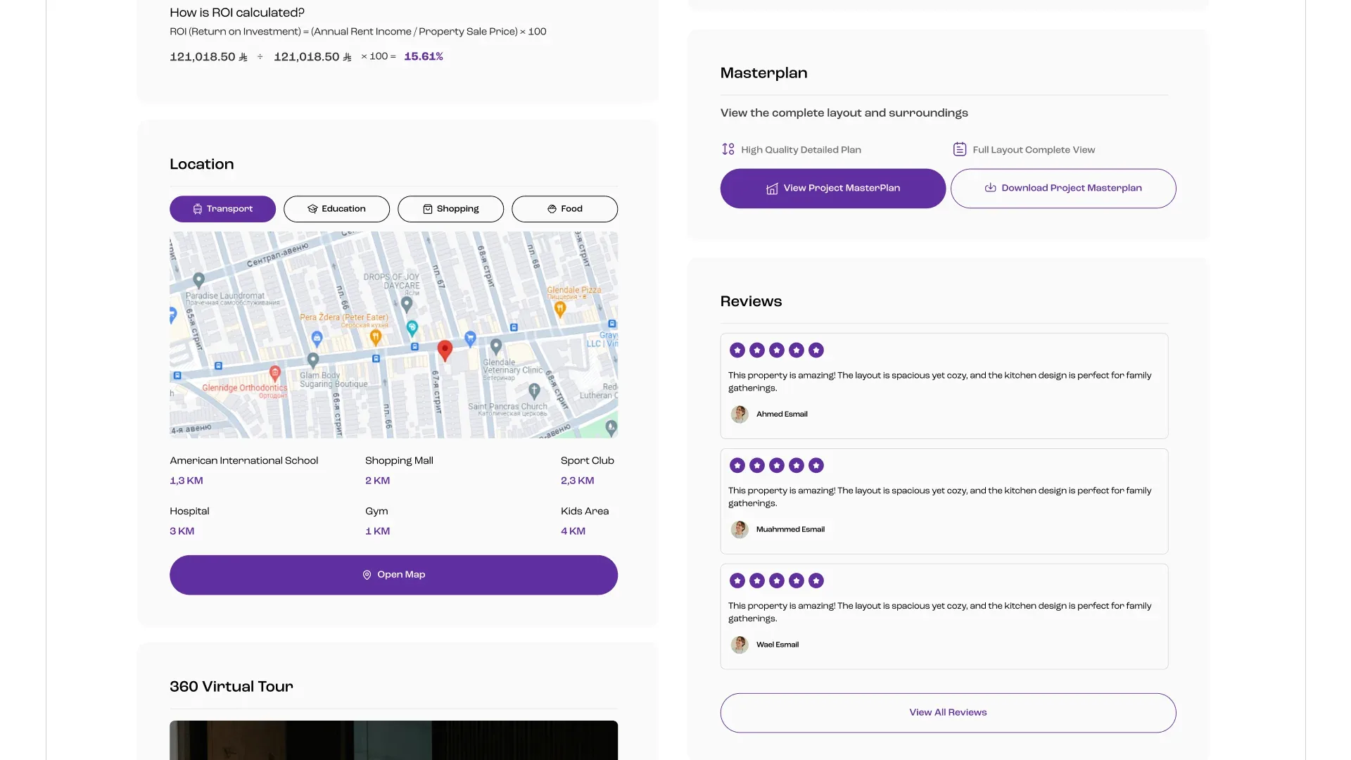The width and height of the screenshot is (1351, 760).
Task: Click the Full Layout Complete View icon
Action: click(960, 149)
